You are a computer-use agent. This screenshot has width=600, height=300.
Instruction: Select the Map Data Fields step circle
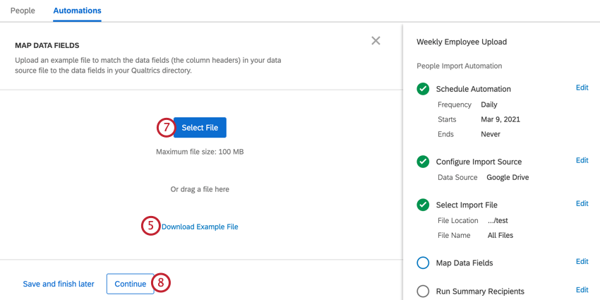423,263
